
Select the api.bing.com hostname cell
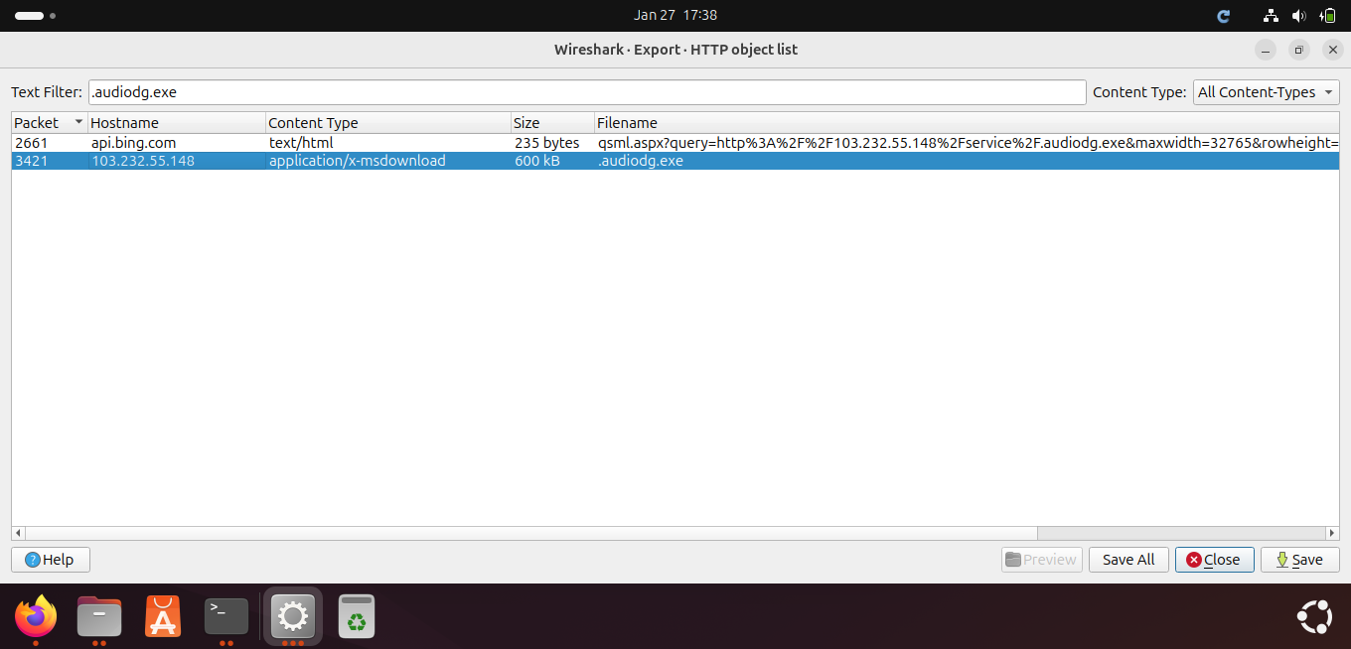176,143
